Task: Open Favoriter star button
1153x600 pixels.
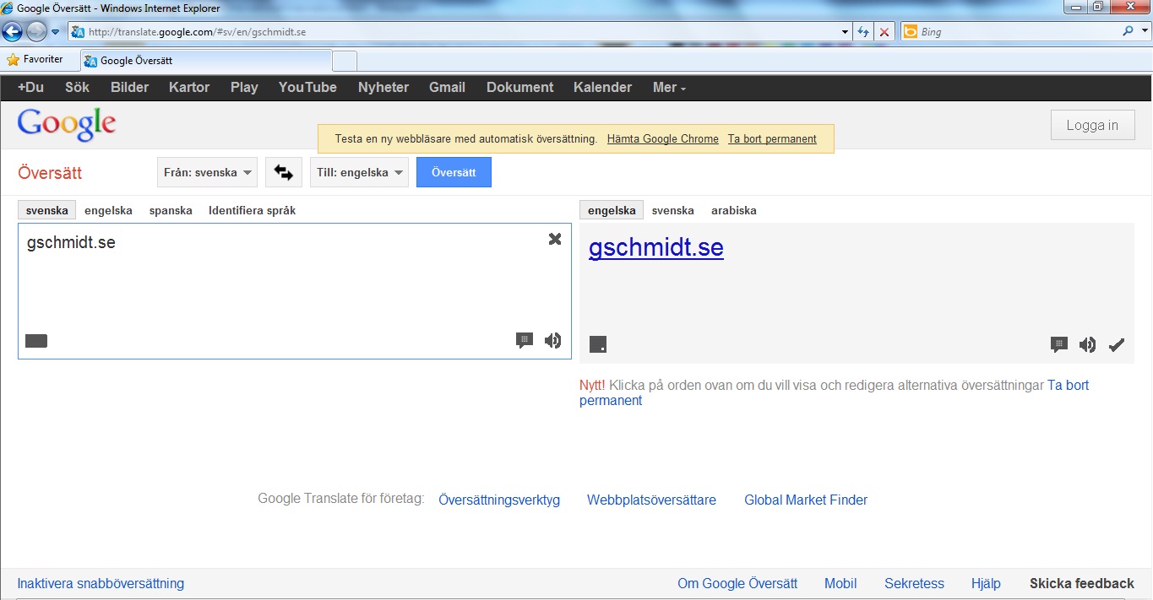Action: point(35,60)
